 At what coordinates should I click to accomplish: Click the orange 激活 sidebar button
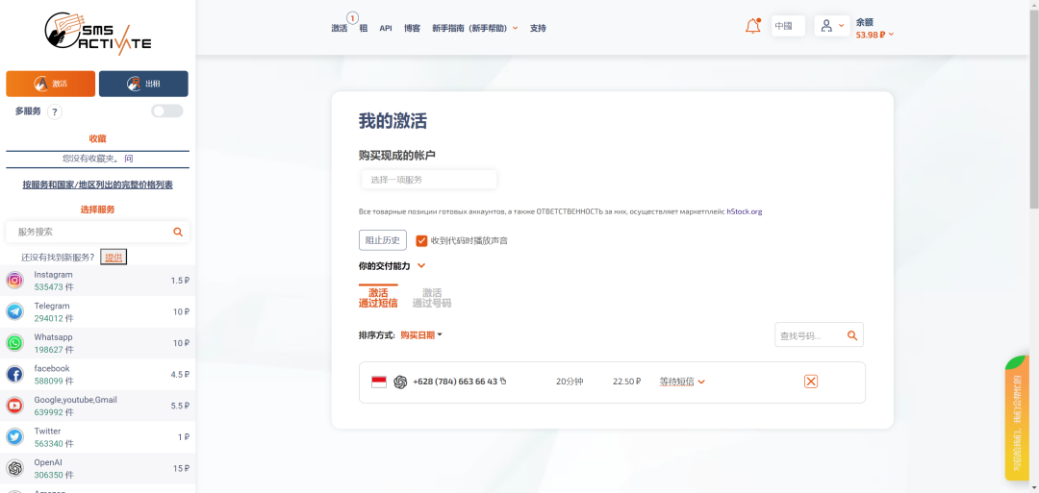pyautogui.click(x=50, y=84)
